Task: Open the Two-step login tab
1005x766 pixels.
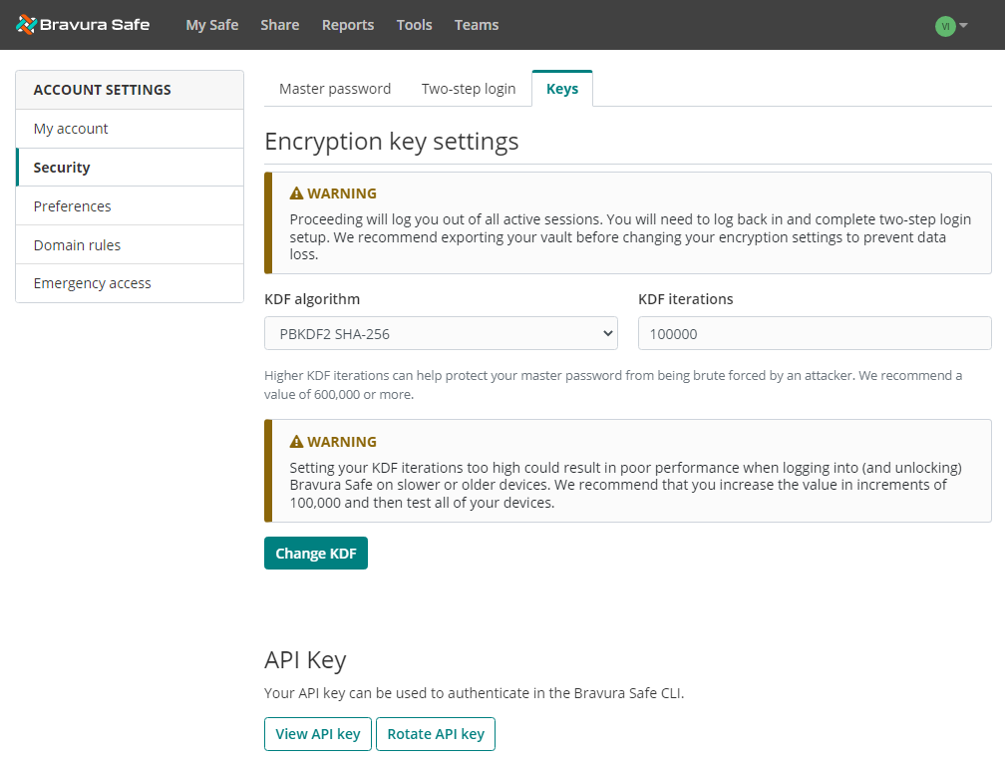Action: (468, 88)
